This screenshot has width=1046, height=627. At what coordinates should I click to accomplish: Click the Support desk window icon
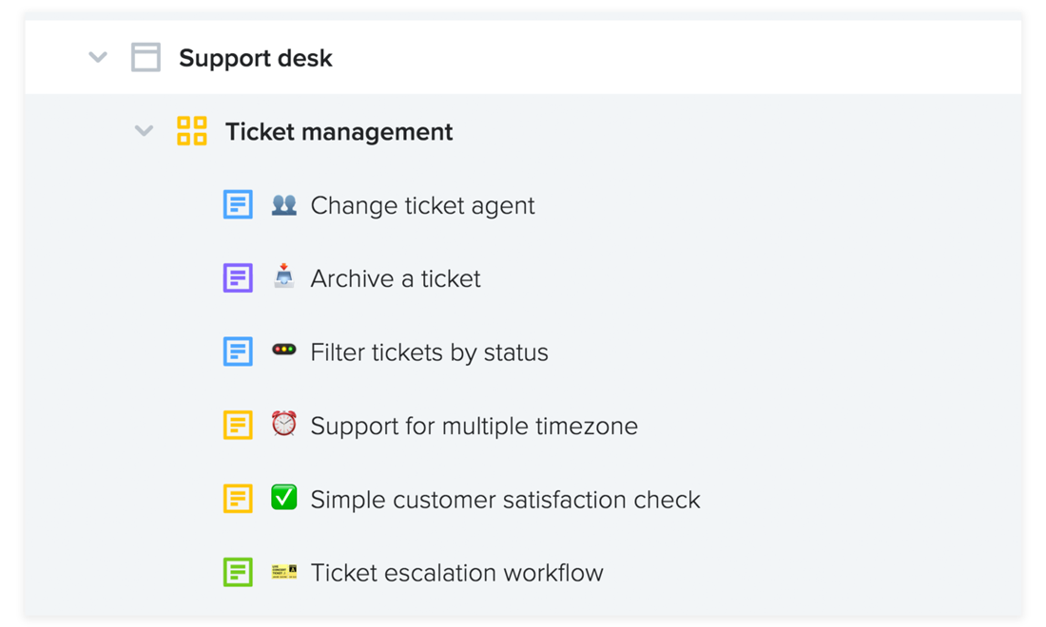coord(145,57)
